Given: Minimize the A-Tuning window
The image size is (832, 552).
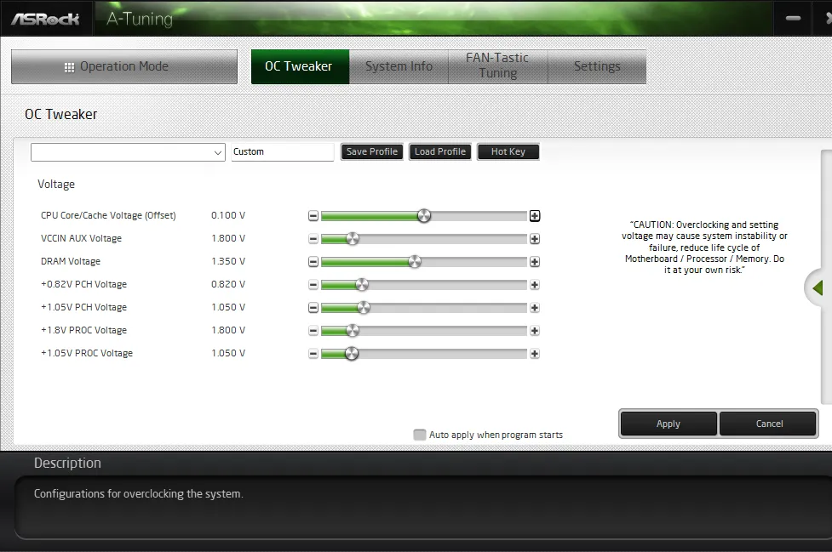Looking at the screenshot, I should click(793, 19).
